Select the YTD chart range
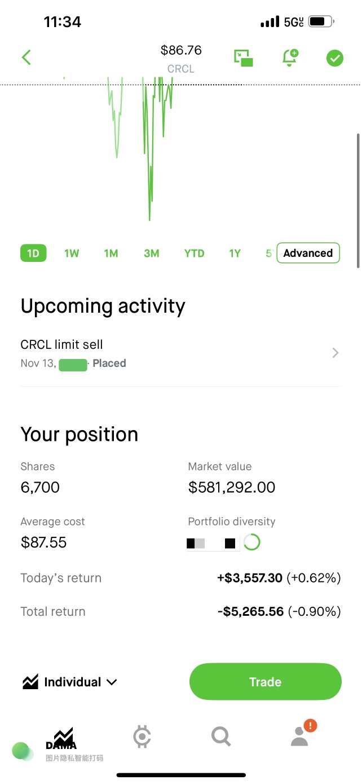Viewport: 362px width, 784px height. 195,253
